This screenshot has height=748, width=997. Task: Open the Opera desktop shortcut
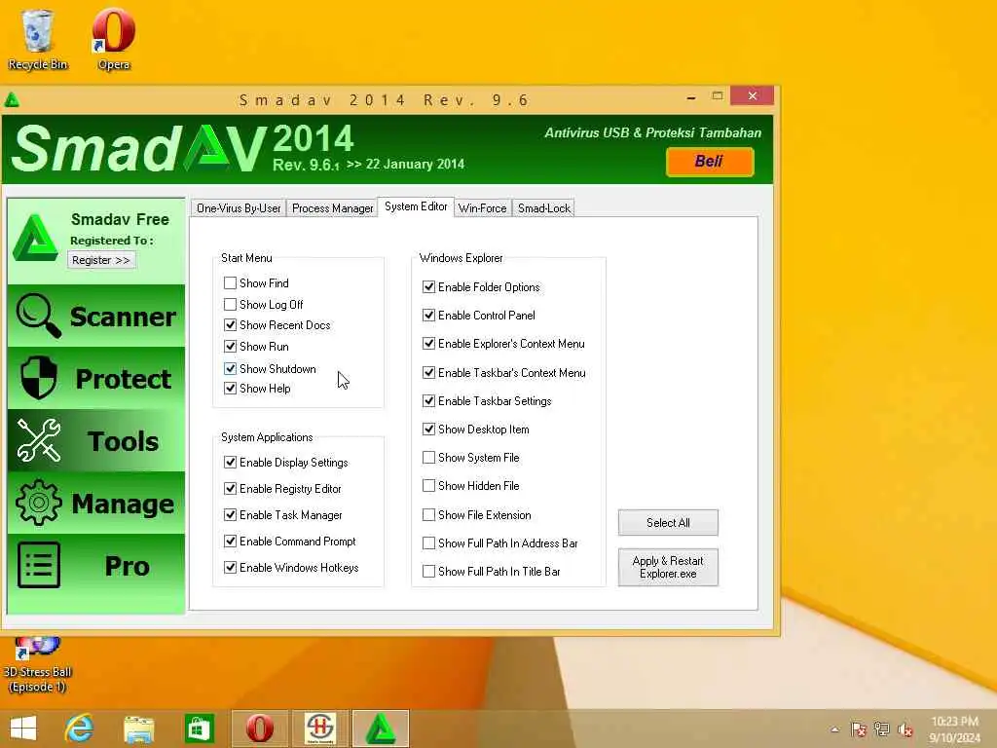click(x=114, y=39)
